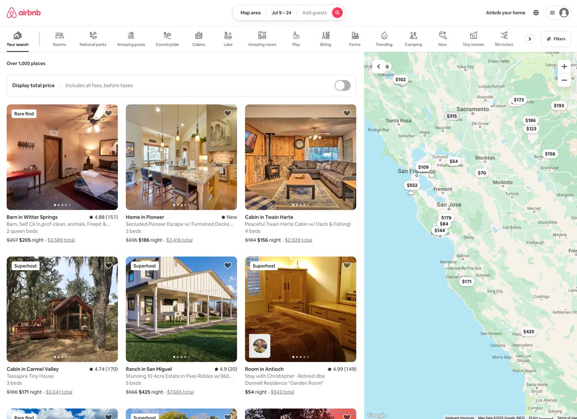Click $7,665 total price link
This screenshot has height=419, width=577.
tap(180, 392)
